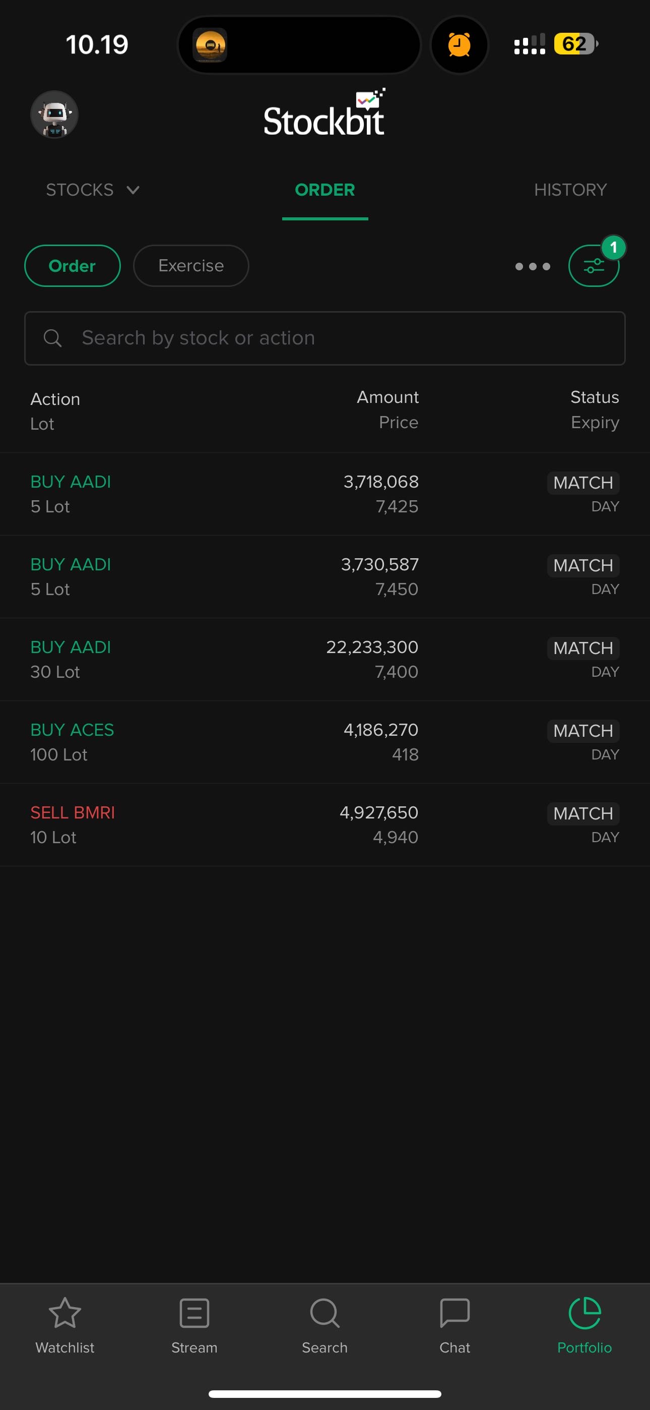Viewport: 650px width, 1410px height.
Task: Tap the alarm clock indicator
Action: pos(459,44)
